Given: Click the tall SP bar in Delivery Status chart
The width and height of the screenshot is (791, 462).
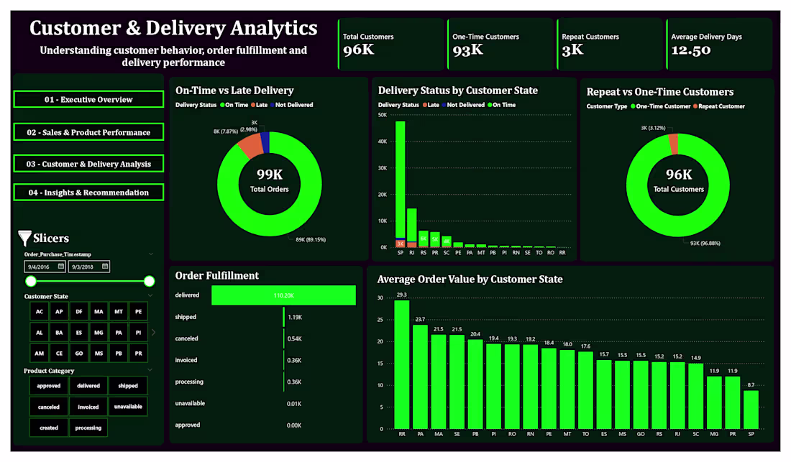Looking at the screenshot, I should tap(400, 179).
